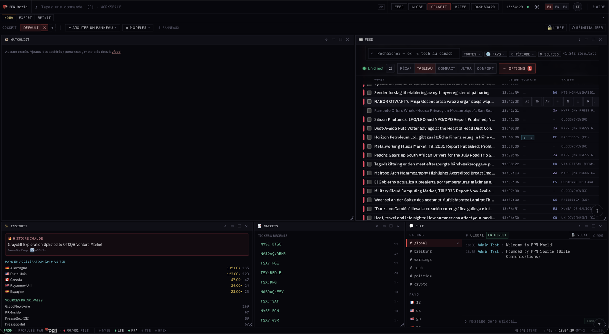Click the PPN World logo
609x334 pixels.
pos(16,7)
